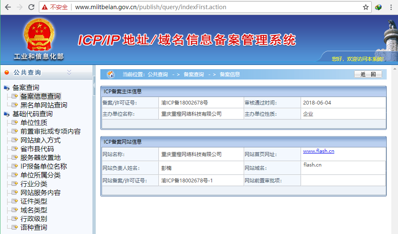Image resolution: width=398 pixels, height=234 pixels.
Task: Open IP报备单位名称 in the sidebar
Action: (43, 166)
